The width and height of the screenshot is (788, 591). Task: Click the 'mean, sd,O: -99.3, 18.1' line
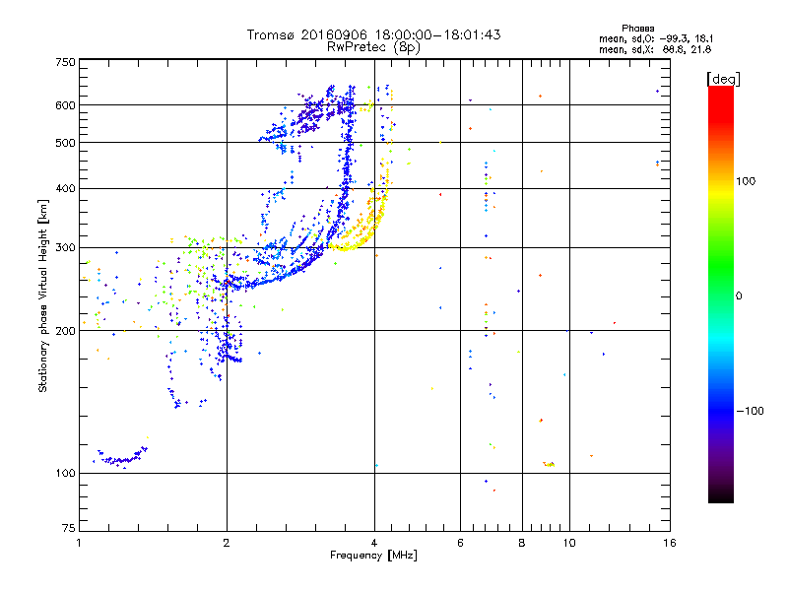coord(656,38)
